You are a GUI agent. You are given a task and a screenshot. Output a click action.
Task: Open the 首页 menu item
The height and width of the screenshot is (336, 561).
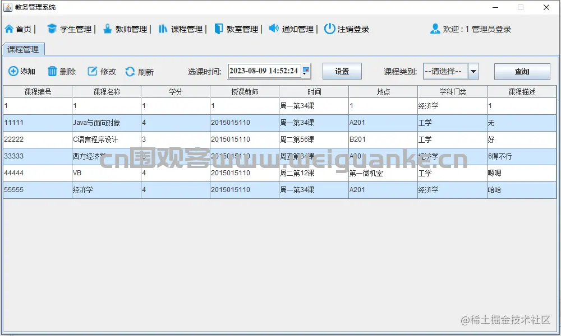point(24,29)
